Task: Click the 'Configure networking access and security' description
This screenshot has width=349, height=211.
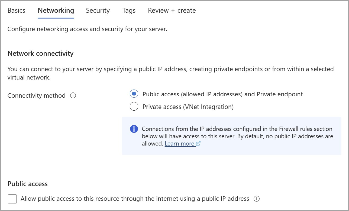Action: tap(87, 29)
